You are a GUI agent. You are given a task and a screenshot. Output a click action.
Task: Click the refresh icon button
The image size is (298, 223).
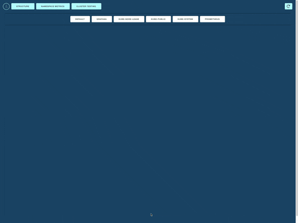click(x=289, y=6)
